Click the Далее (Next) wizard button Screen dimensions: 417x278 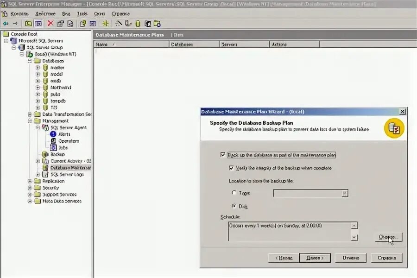[x=315, y=258]
